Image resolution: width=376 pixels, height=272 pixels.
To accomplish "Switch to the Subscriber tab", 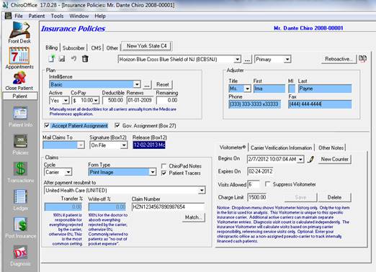I will click(x=73, y=48).
